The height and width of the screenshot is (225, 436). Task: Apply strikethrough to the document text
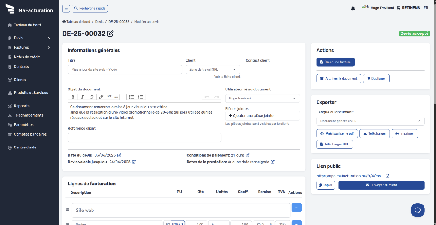92,97
